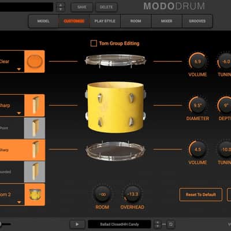Click the ROOM level knob

point(102,194)
